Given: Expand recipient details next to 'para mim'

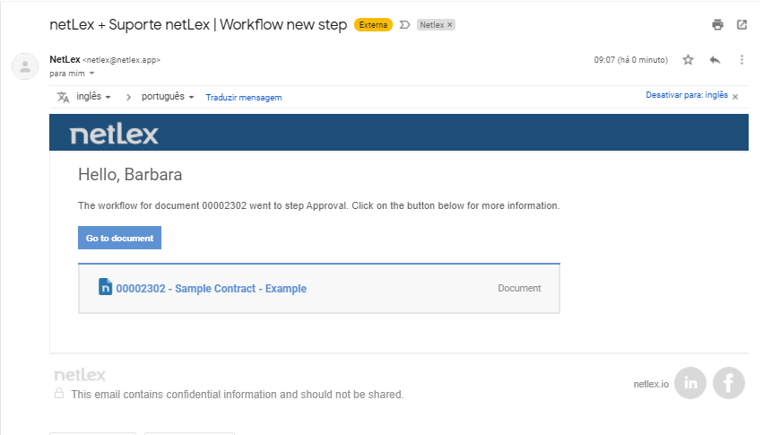Looking at the screenshot, I should pyautogui.click(x=91, y=74).
